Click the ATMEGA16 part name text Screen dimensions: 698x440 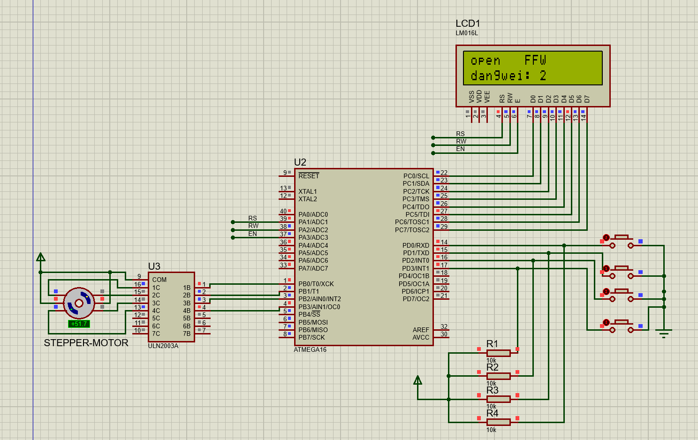pyautogui.click(x=310, y=349)
